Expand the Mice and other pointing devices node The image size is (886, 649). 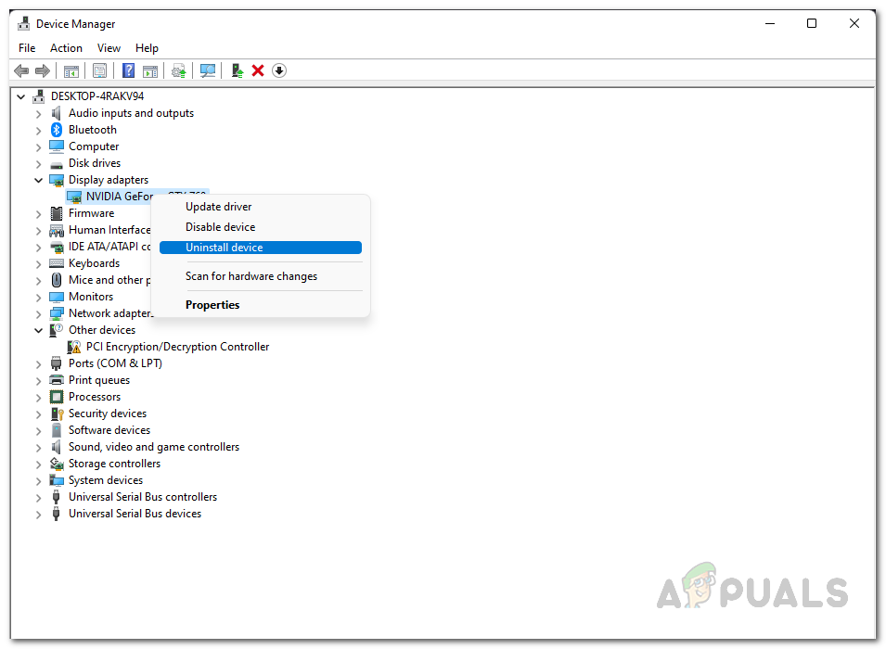tap(38, 281)
